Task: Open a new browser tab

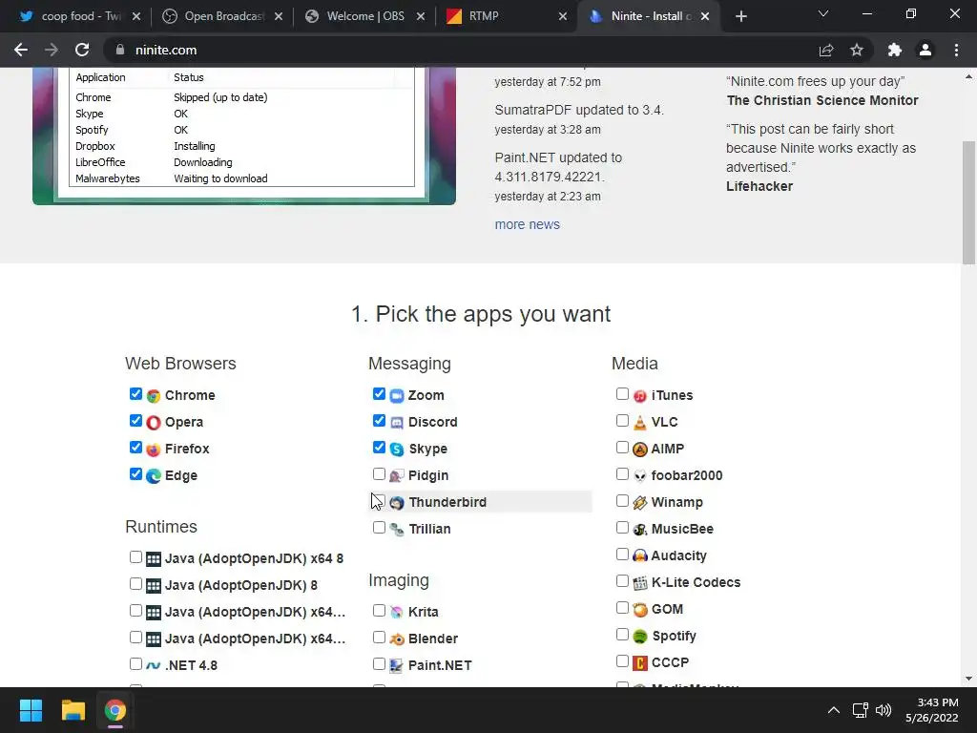Action: [740, 17]
